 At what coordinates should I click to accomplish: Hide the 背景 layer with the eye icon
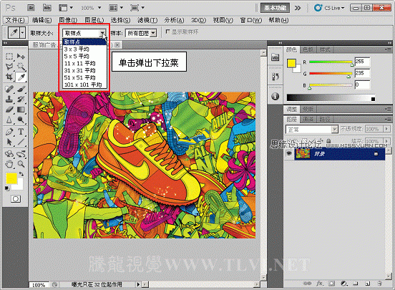point(288,153)
